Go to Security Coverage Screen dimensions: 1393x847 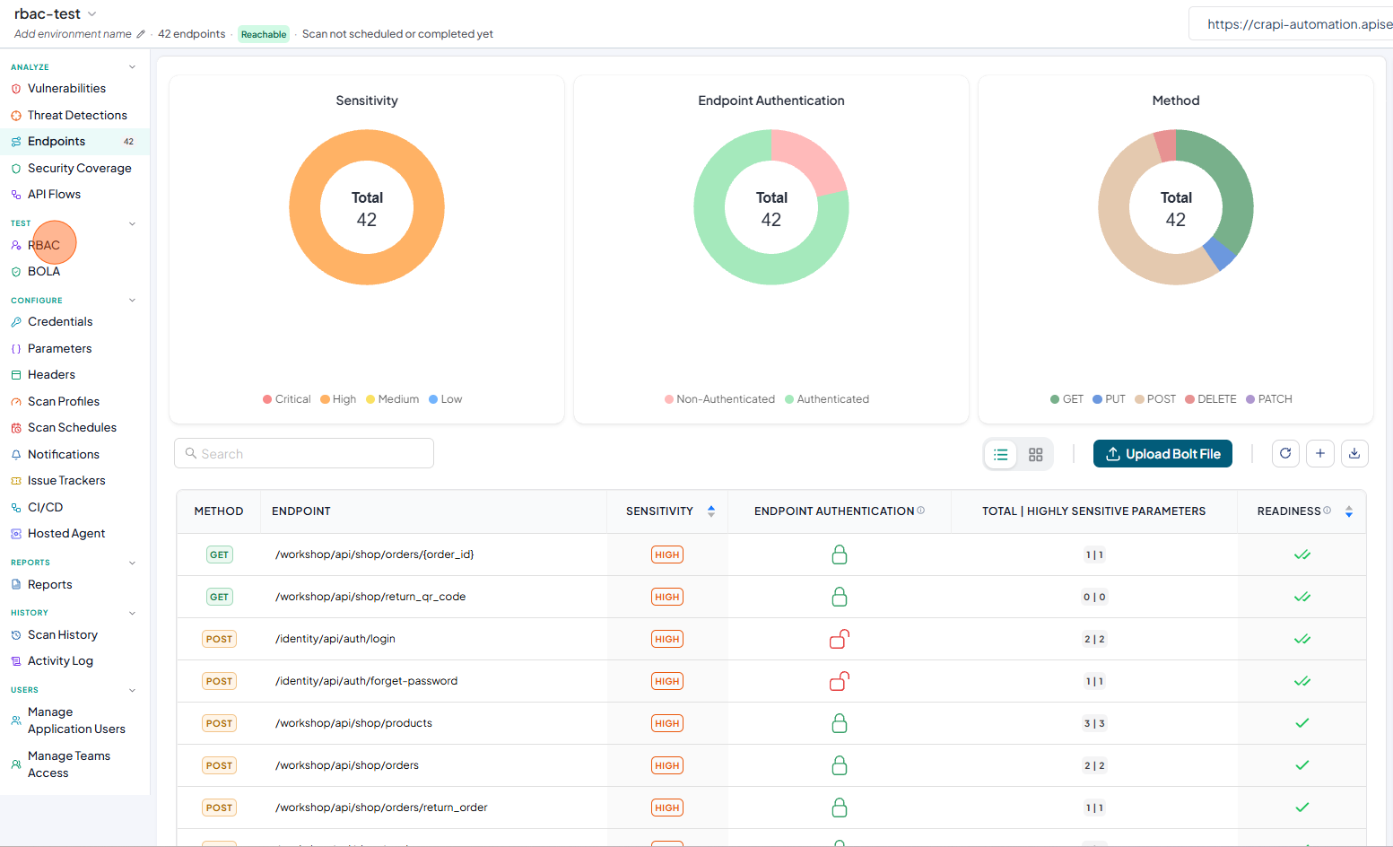point(79,169)
